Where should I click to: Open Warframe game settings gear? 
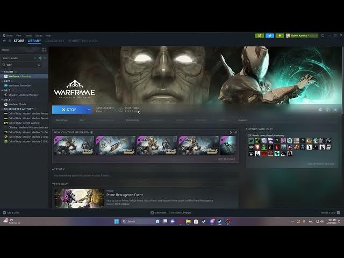pyautogui.click(x=320, y=110)
